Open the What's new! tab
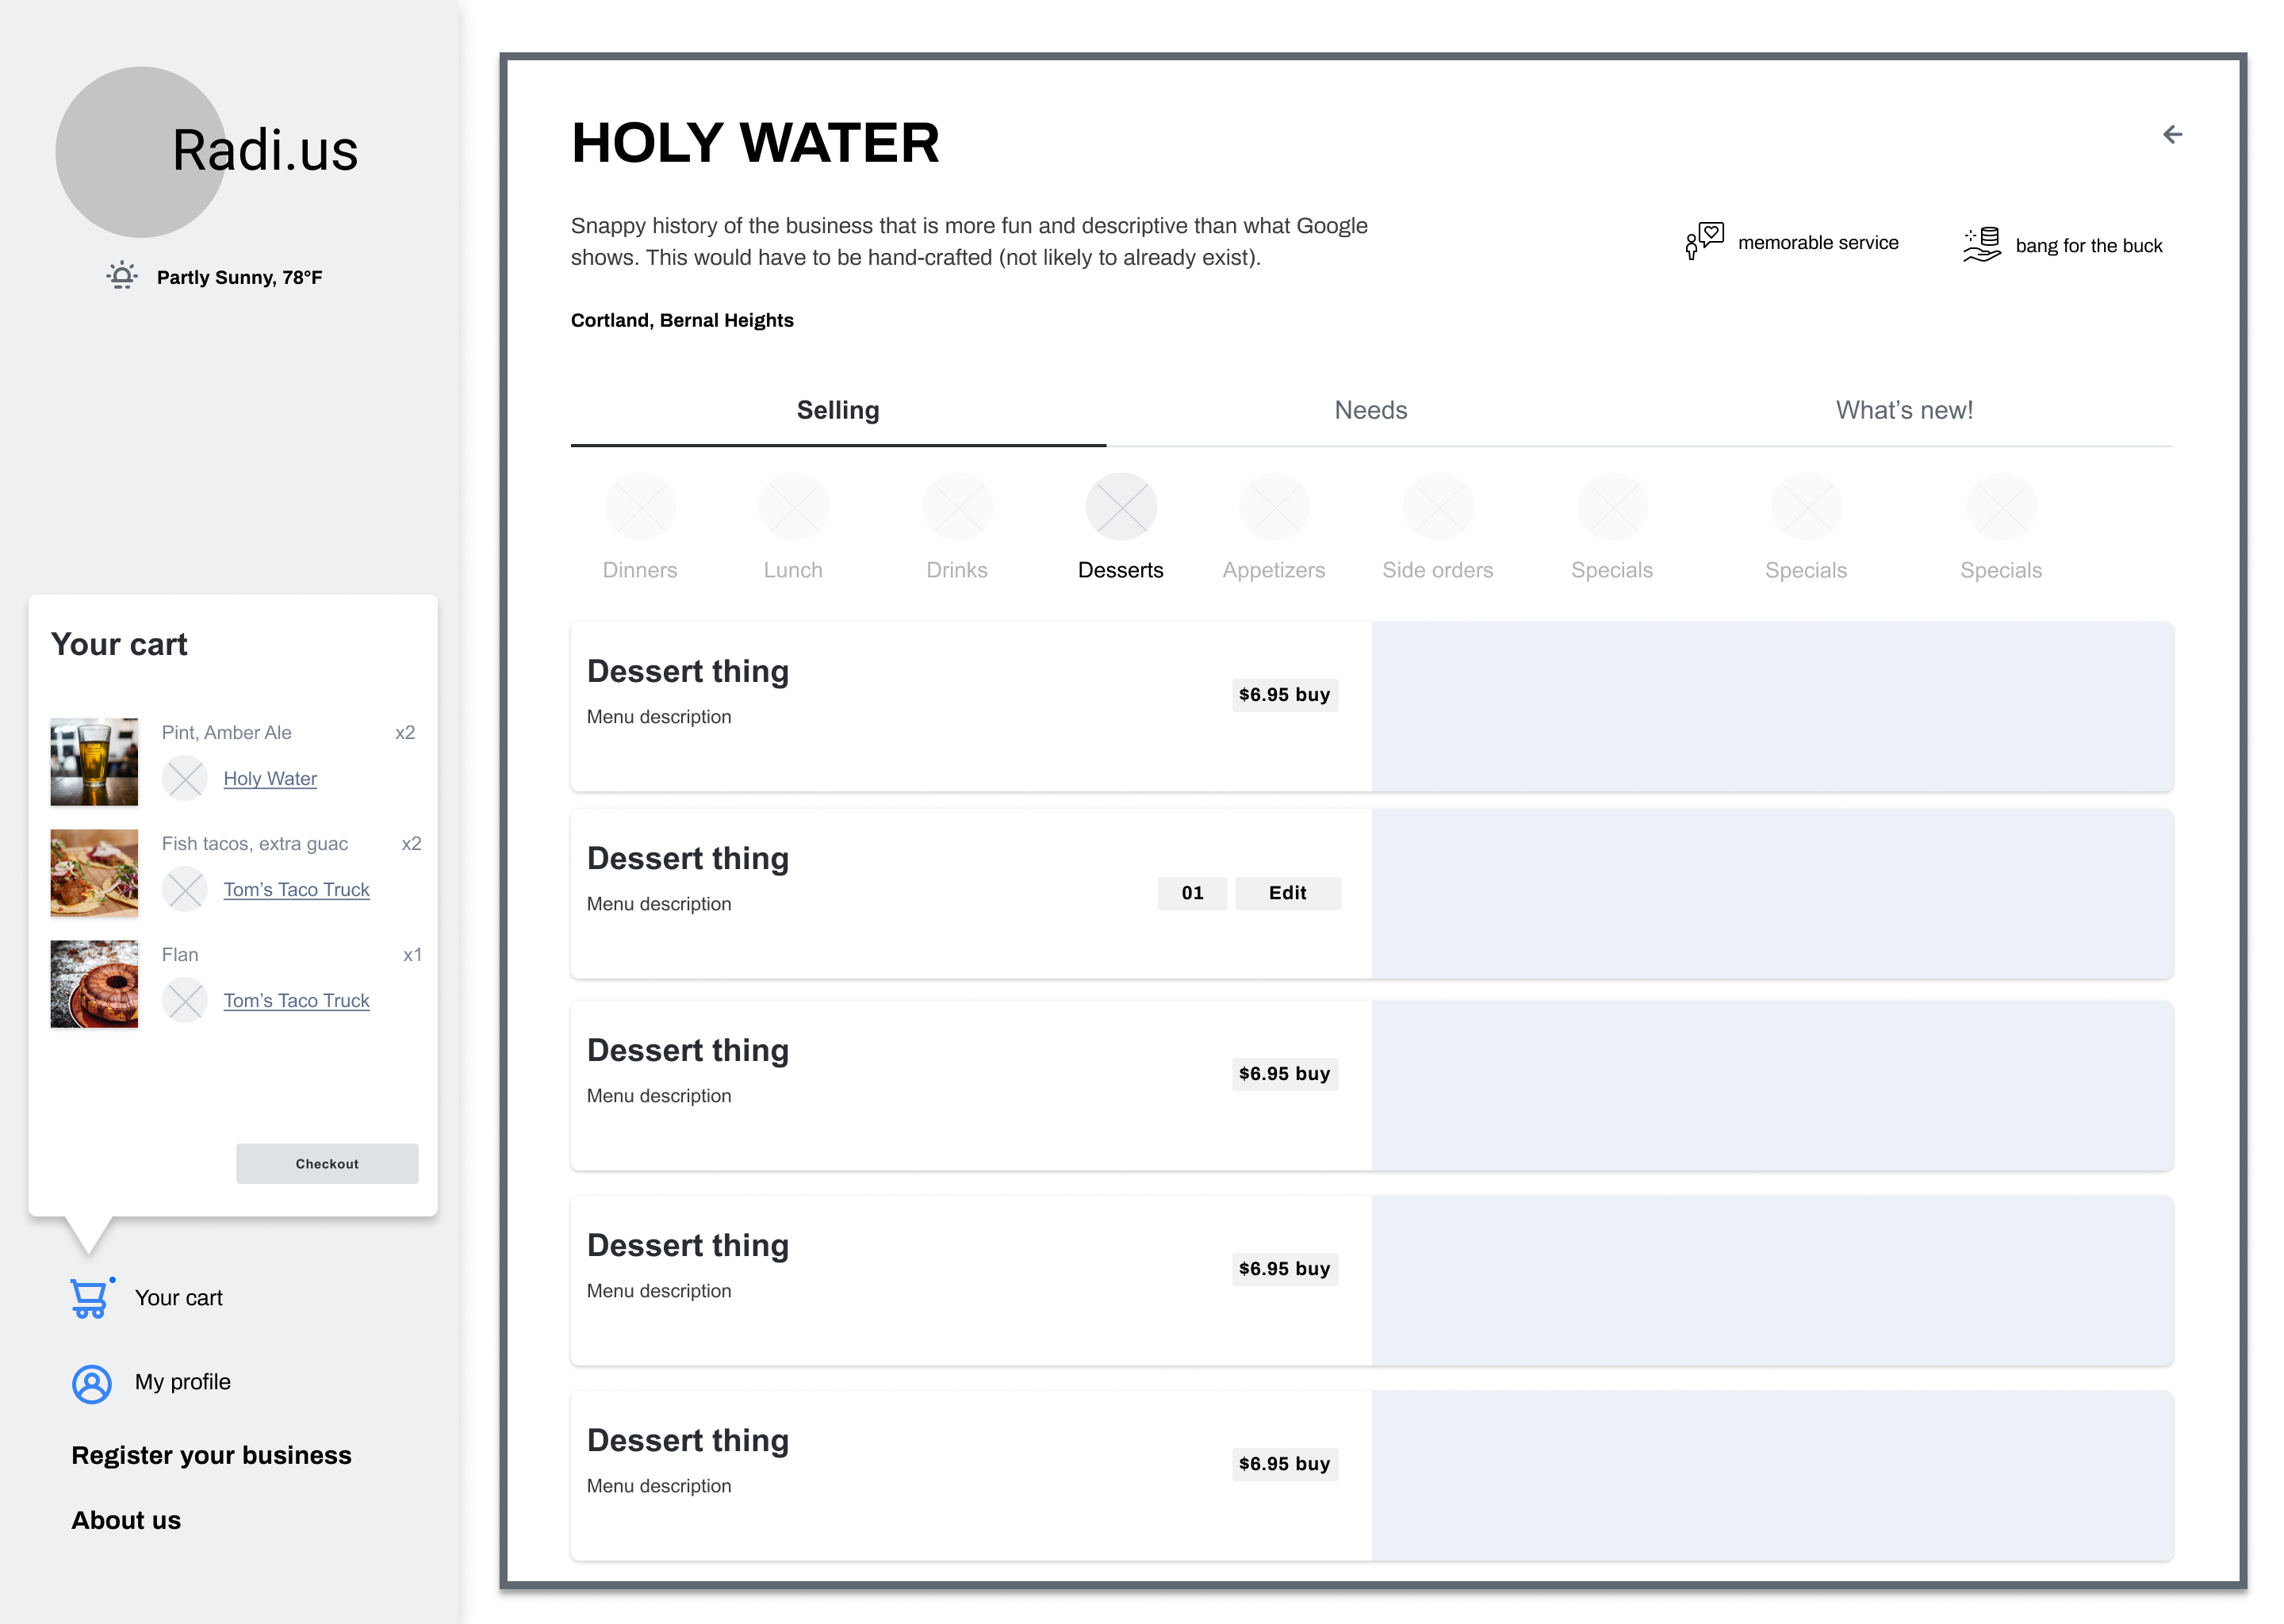Image resolution: width=2284 pixels, height=1624 pixels. (x=1903, y=410)
